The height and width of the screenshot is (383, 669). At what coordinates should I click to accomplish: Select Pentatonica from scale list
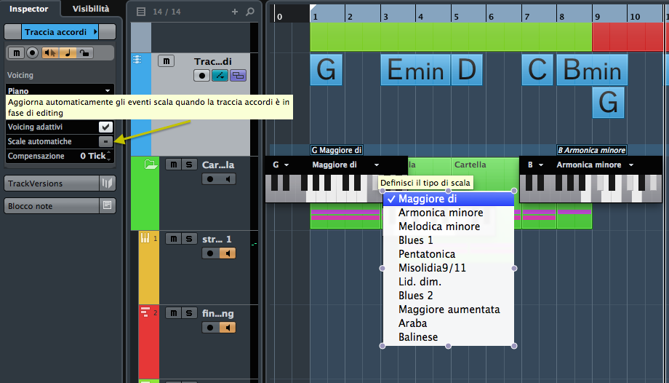(x=449, y=254)
